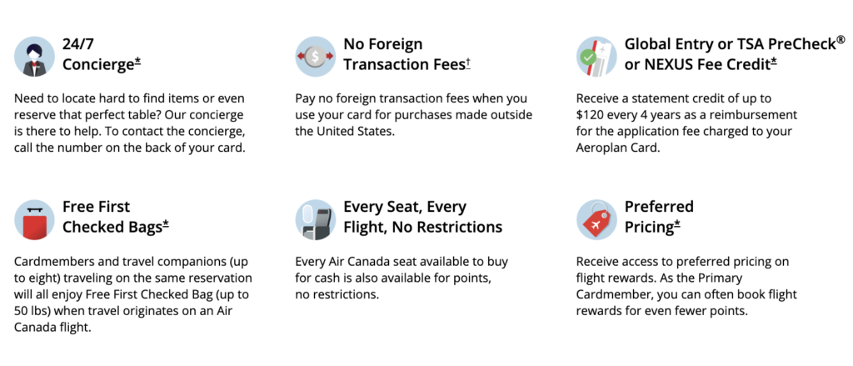Click the Global Entry or TSA PreCheck heading

point(729,53)
